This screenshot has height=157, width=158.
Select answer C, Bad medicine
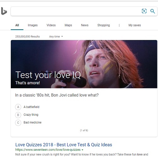[28, 122]
